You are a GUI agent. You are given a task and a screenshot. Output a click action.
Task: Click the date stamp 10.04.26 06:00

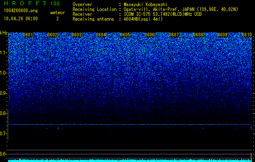coord(21,19)
